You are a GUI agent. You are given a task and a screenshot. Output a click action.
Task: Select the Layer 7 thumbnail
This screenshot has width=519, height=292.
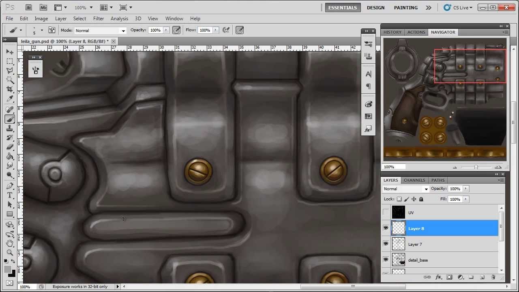[x=398, y=244]
